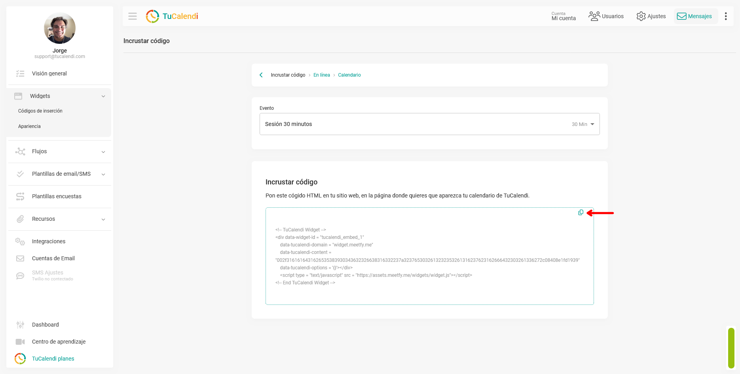Click the Recursos paperclip icon
Image resolution: width=740 pixels, height=374 pixels.
click(20, 219)
